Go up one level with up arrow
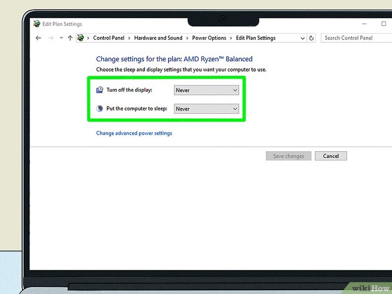Viewport: 392px width, 294px height. [70, 38]
